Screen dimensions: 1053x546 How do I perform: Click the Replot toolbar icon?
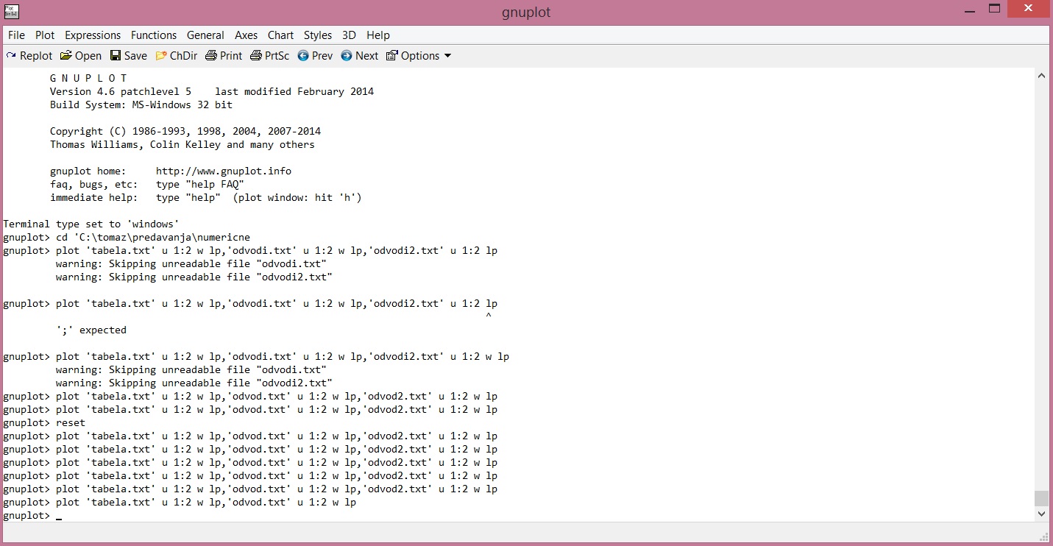click(x=11, y=56)
